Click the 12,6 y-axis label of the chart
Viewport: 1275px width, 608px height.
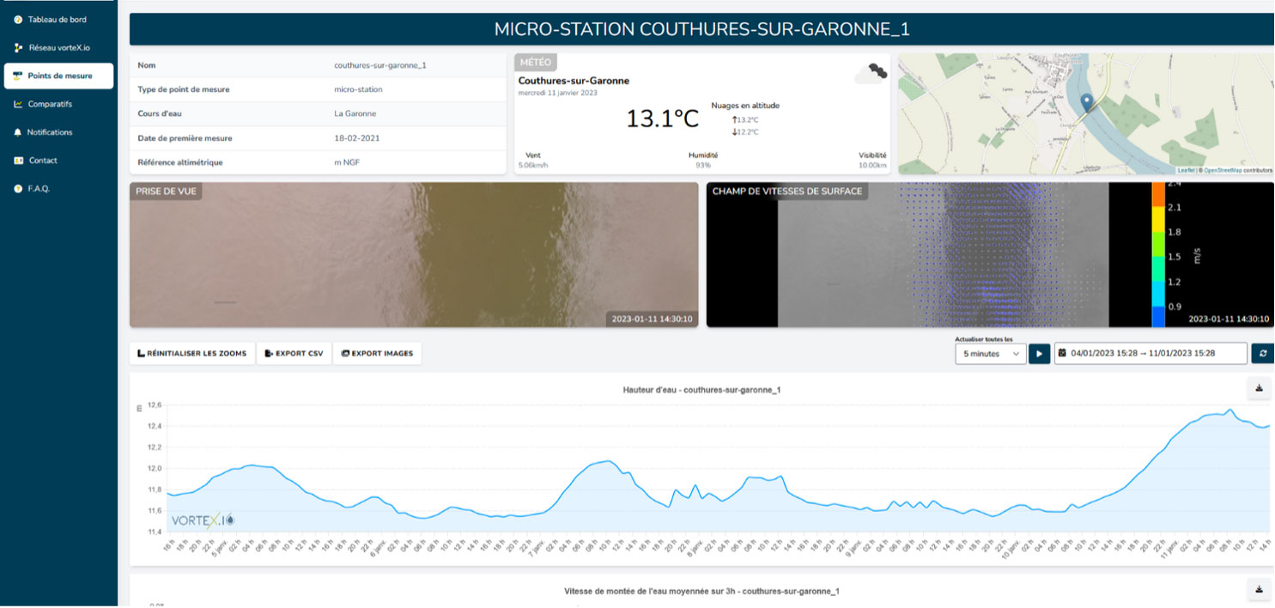[x=155, y=404]
